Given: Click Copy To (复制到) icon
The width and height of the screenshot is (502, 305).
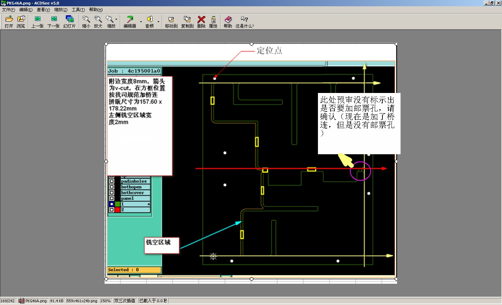Looking at the screenshot, I should pyautogui.click(x=187, y=21).
